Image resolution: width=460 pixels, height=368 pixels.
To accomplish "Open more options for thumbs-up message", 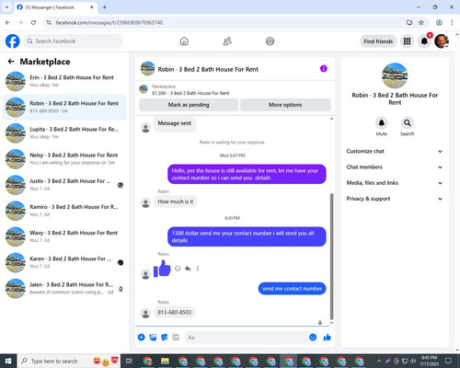I will (x=198, y=269).
